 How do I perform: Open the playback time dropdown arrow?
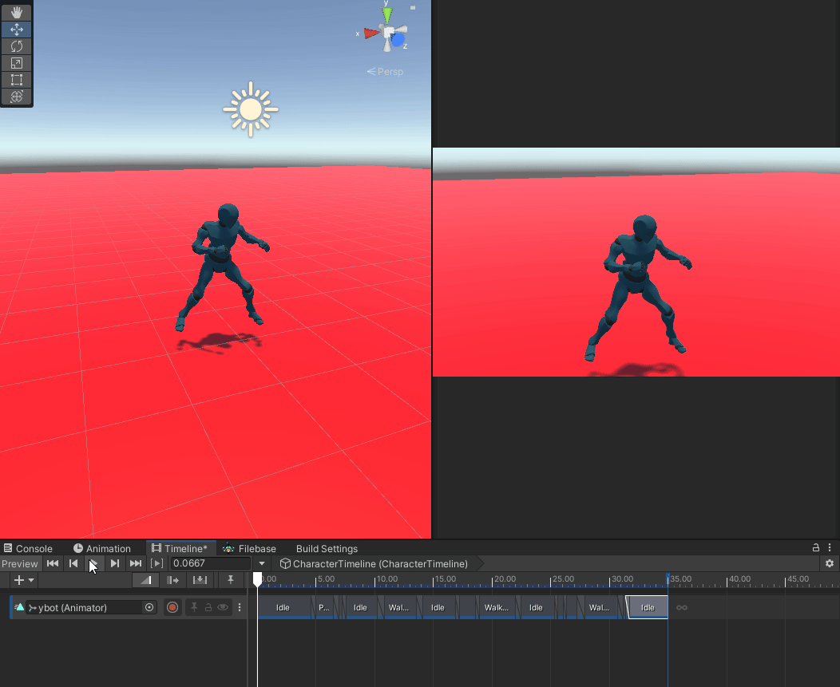point(262,563)
